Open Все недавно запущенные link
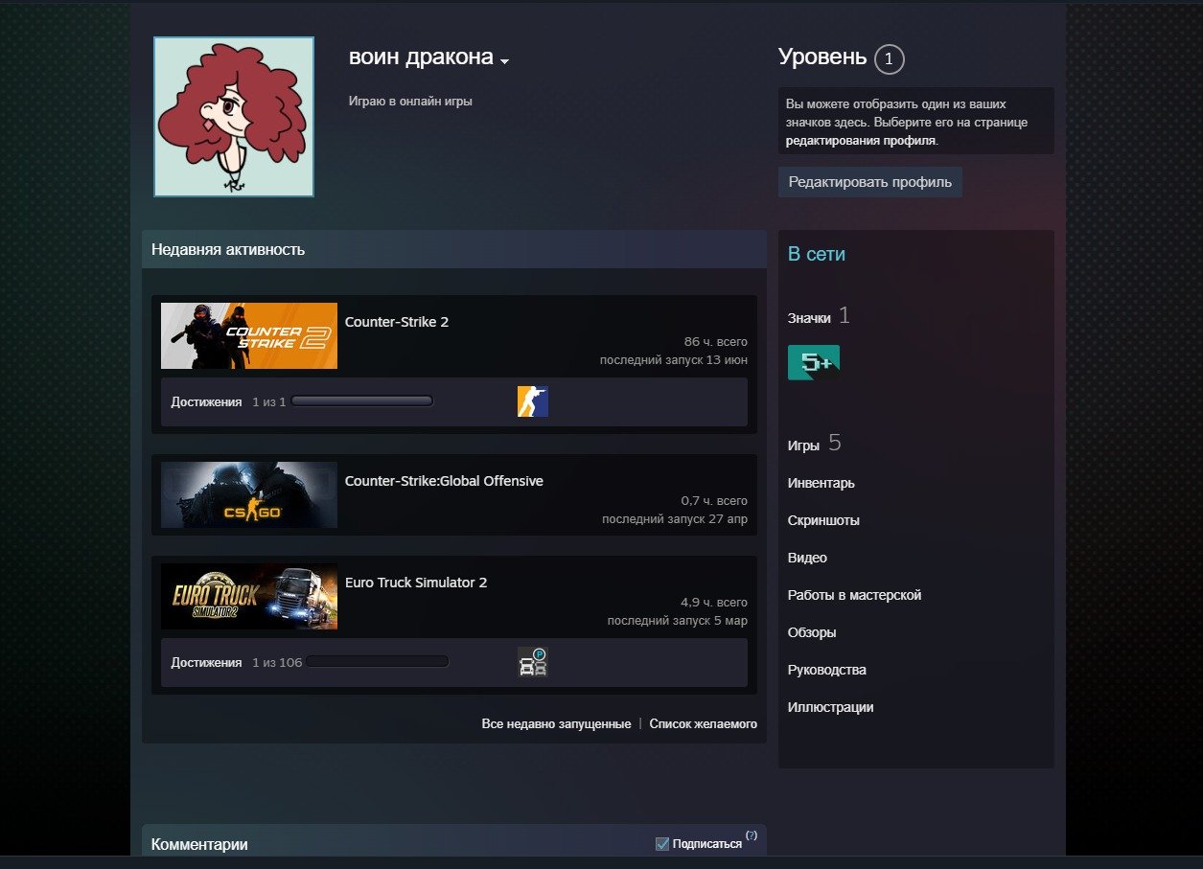1203x869 pixels. tap(556, 724)
